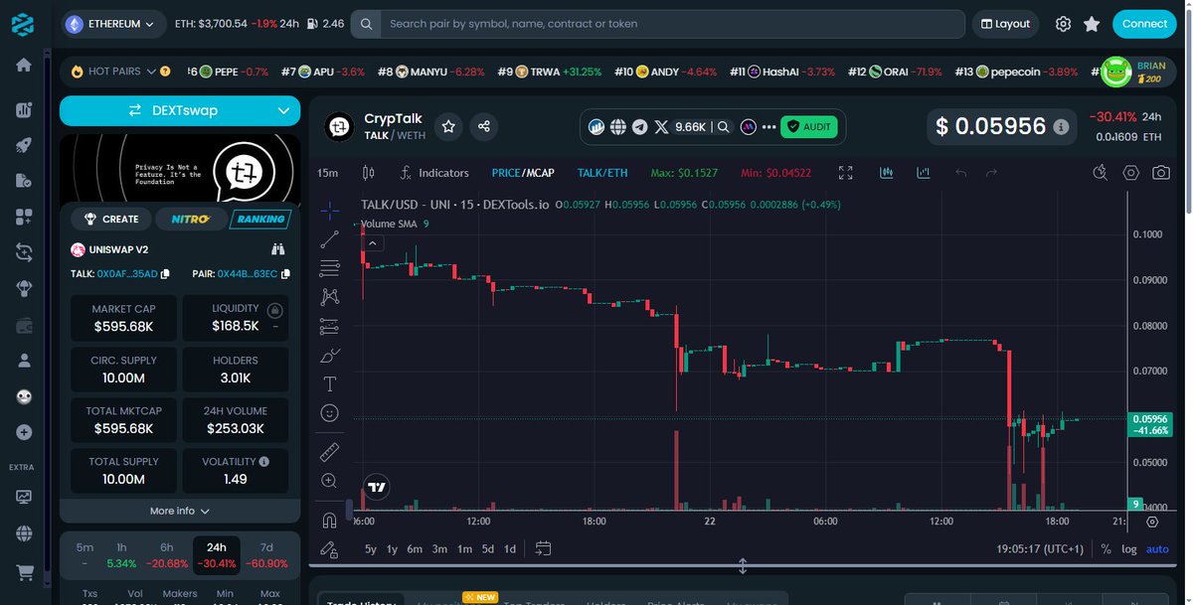
Task: Open favorites star in top bar
Action: coord(1092,24)
